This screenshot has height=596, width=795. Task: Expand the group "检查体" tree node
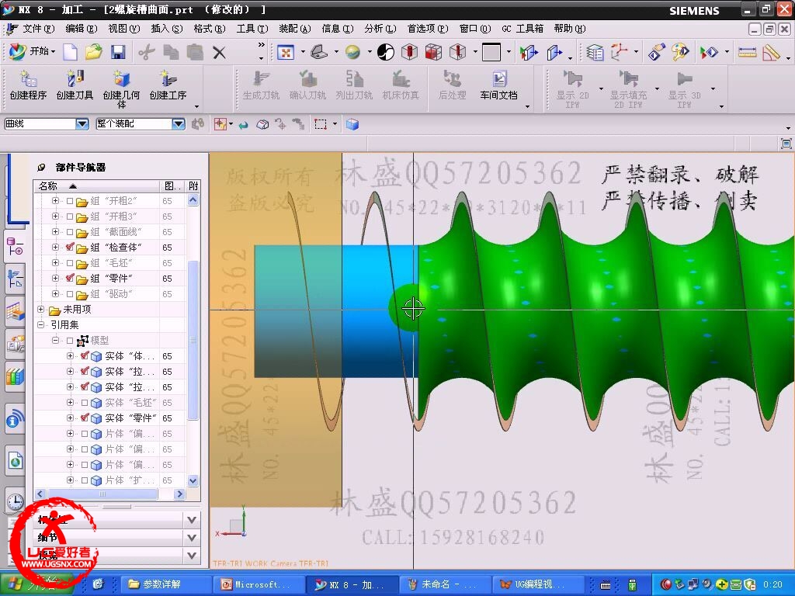click(x=55, y=248)
